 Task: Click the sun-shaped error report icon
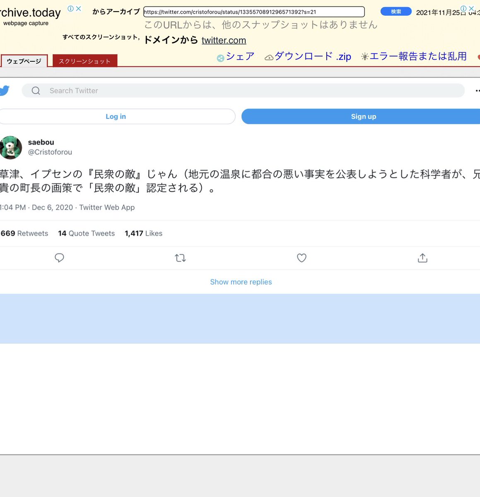[365, 57]
